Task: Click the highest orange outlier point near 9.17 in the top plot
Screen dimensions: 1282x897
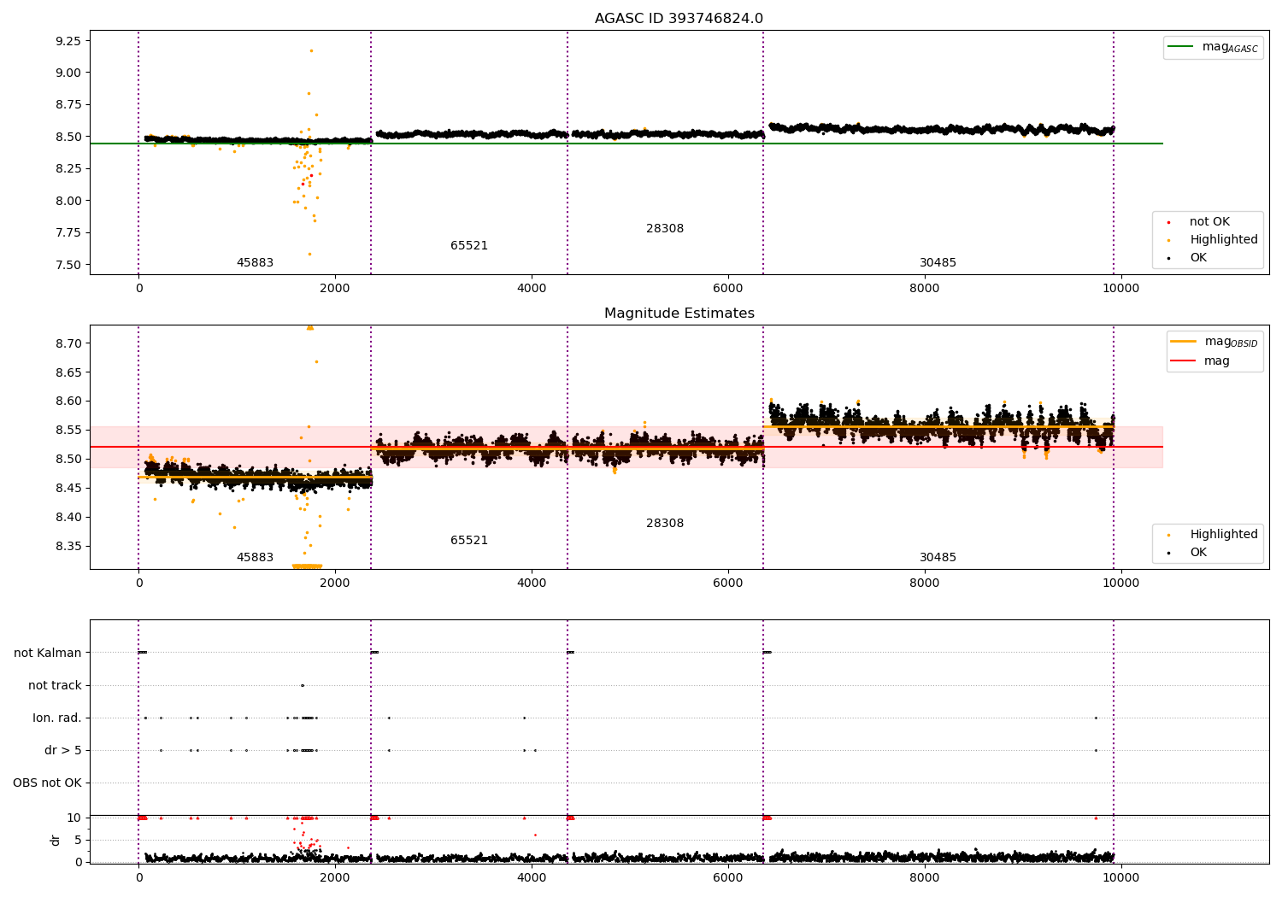Action: click(311, 50)
